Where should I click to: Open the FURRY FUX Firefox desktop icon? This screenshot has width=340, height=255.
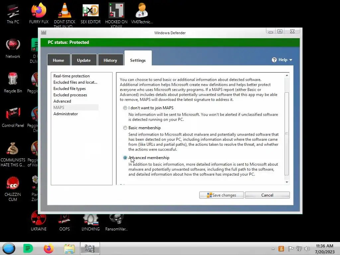click(39, 14)
